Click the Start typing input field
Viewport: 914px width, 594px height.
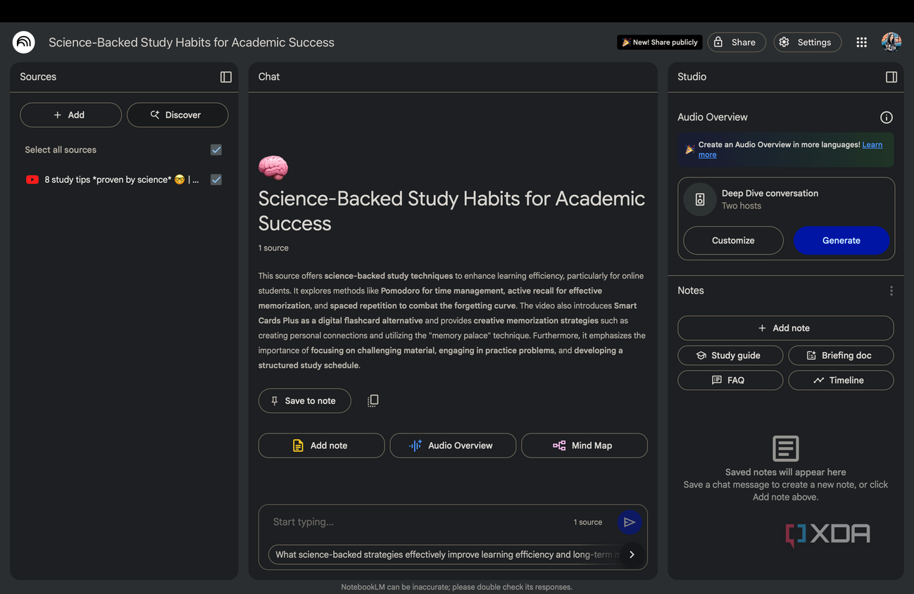420,522
